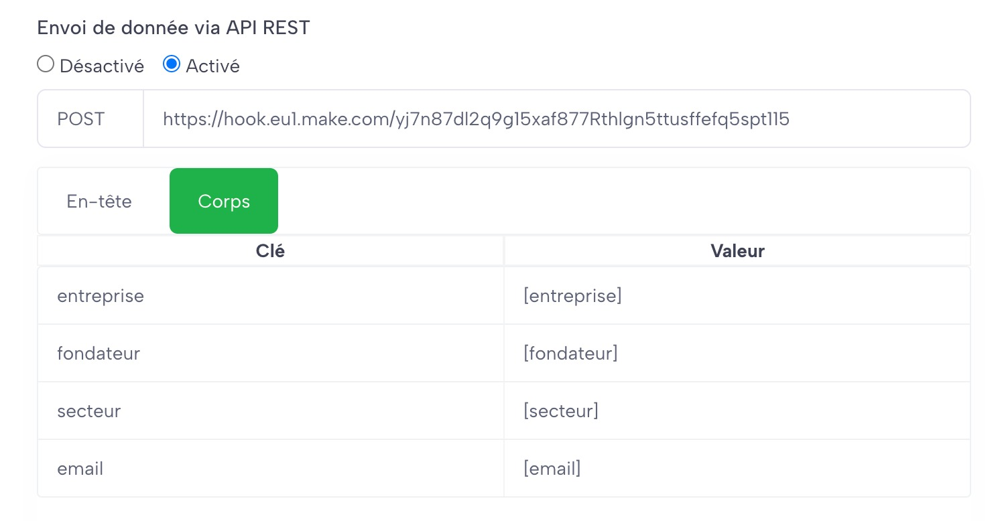1004x521 pixels.
Task: Click the [entreprise] value cell
Action: 737,296
